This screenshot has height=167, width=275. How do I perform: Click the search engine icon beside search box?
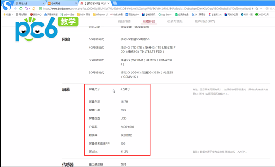click(267, 9)
